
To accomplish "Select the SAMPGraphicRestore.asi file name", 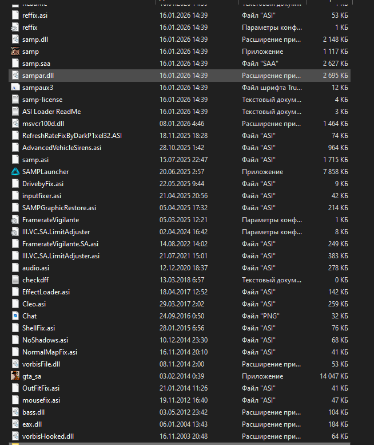I will tap(59, 208).
